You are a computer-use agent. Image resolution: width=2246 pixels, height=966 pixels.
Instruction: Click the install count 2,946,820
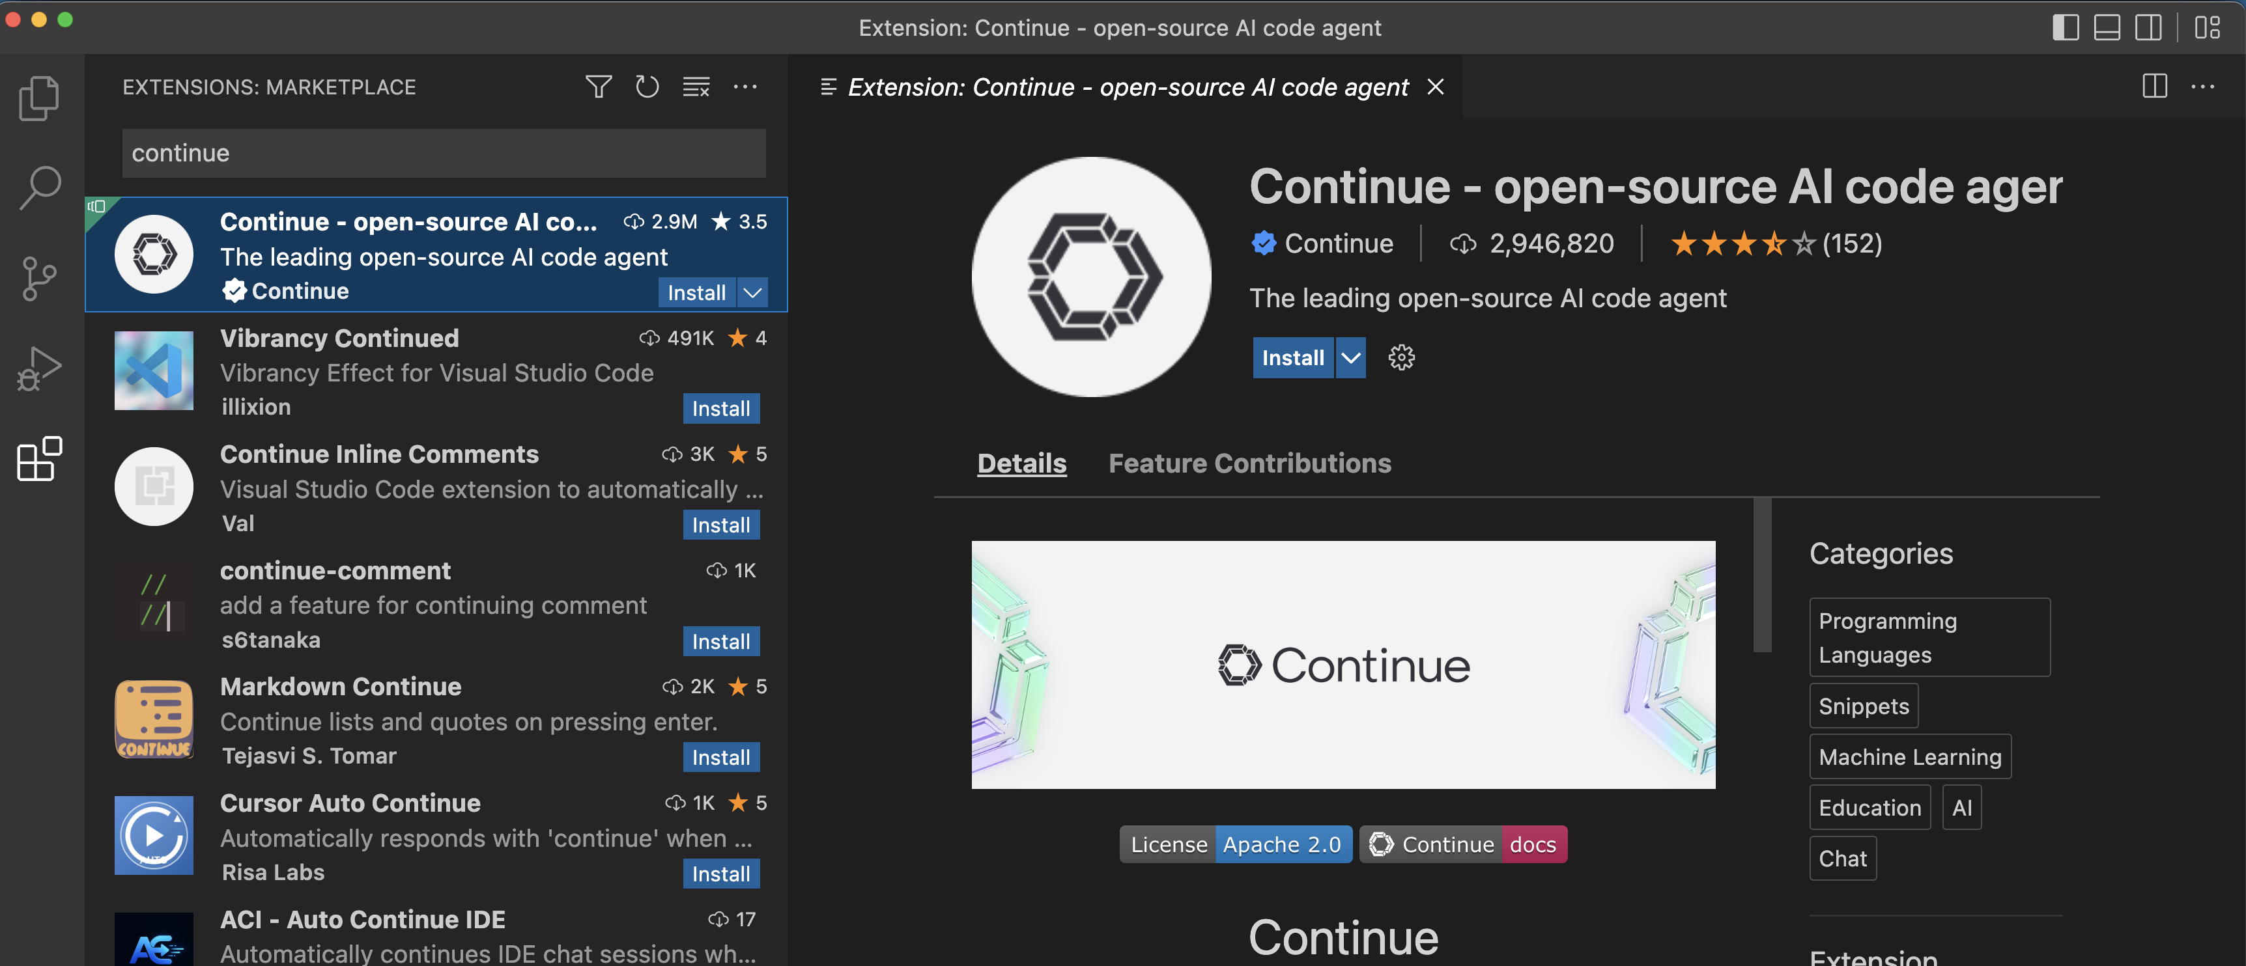coord(1552,243)
